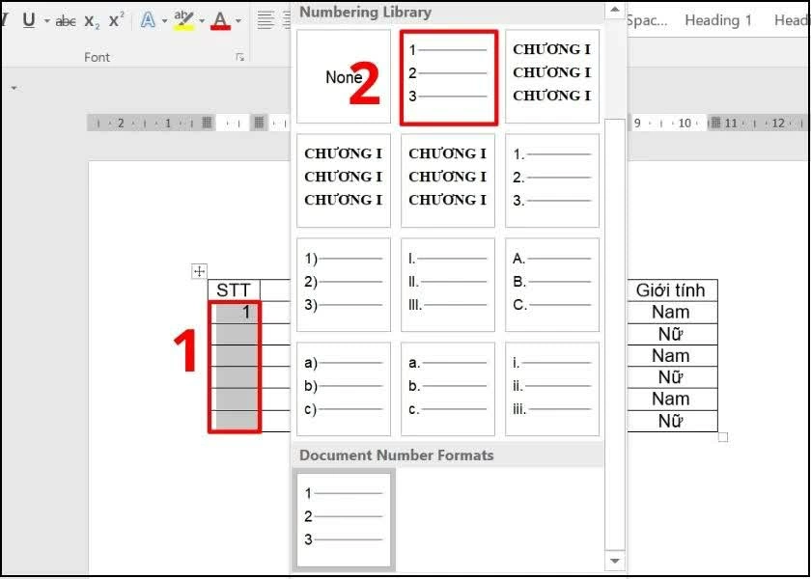
Task: Open the underline style dropdown arrow
Action: click(47, 21)
